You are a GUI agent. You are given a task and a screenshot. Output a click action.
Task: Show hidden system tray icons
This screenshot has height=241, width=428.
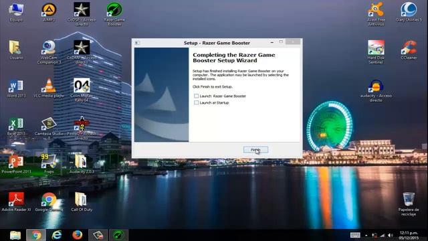[366, 235]
